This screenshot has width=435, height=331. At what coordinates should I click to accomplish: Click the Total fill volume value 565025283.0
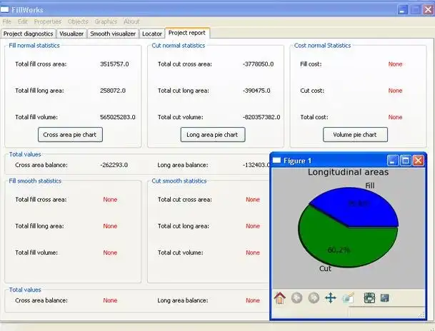[118, 117]
